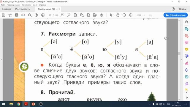Open the teal PDF optimize tool icon

187,77
